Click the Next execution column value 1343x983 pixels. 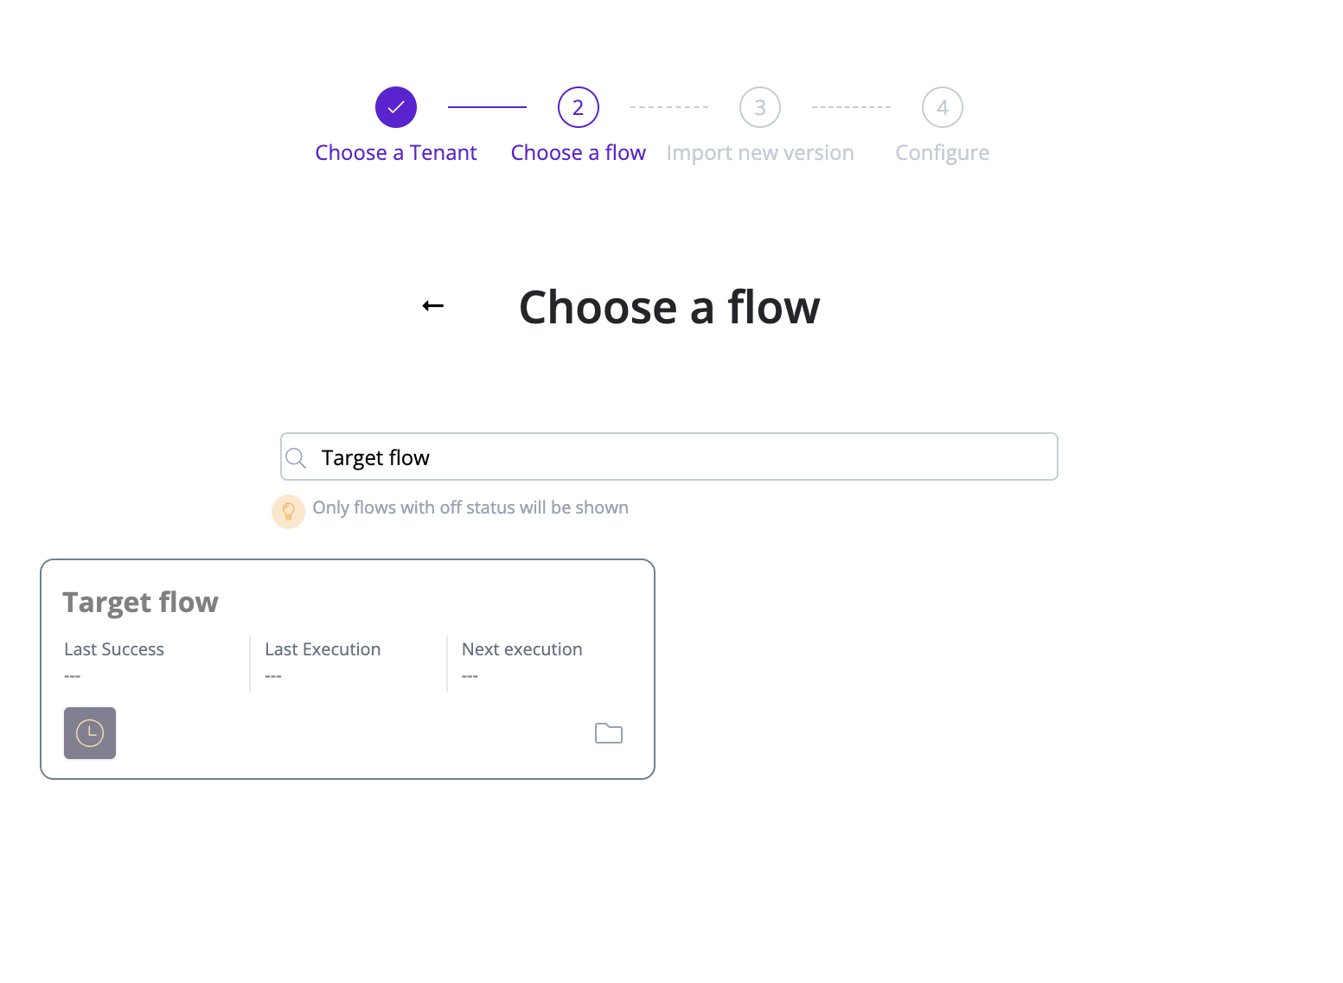pos(470,674)
